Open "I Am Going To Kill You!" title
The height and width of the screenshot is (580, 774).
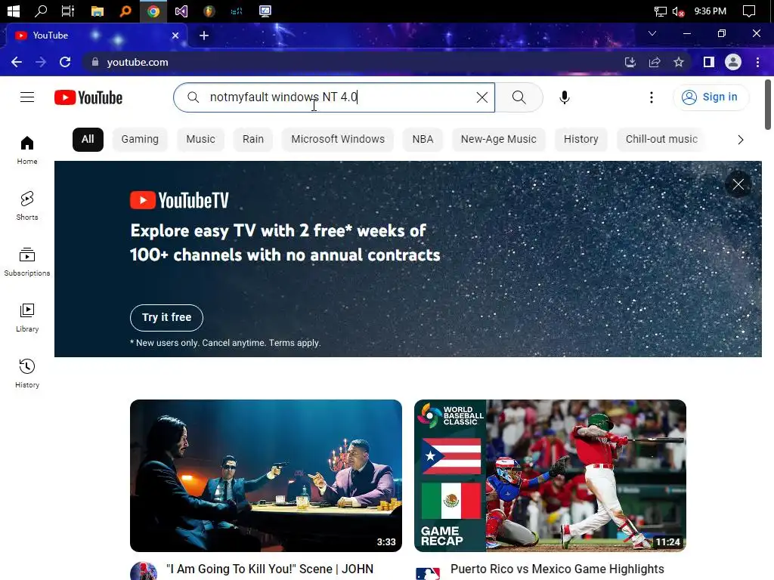[x=270, y=569]
